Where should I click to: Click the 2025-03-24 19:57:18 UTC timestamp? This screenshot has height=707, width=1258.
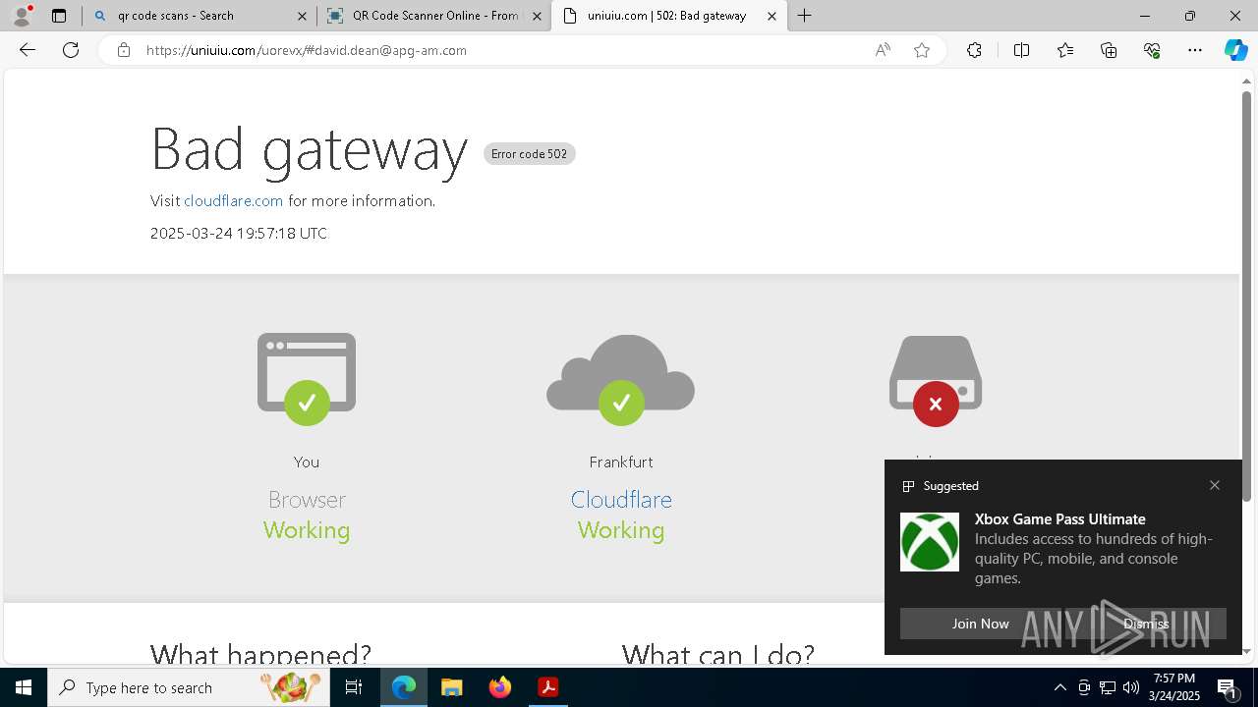point(239,234)
